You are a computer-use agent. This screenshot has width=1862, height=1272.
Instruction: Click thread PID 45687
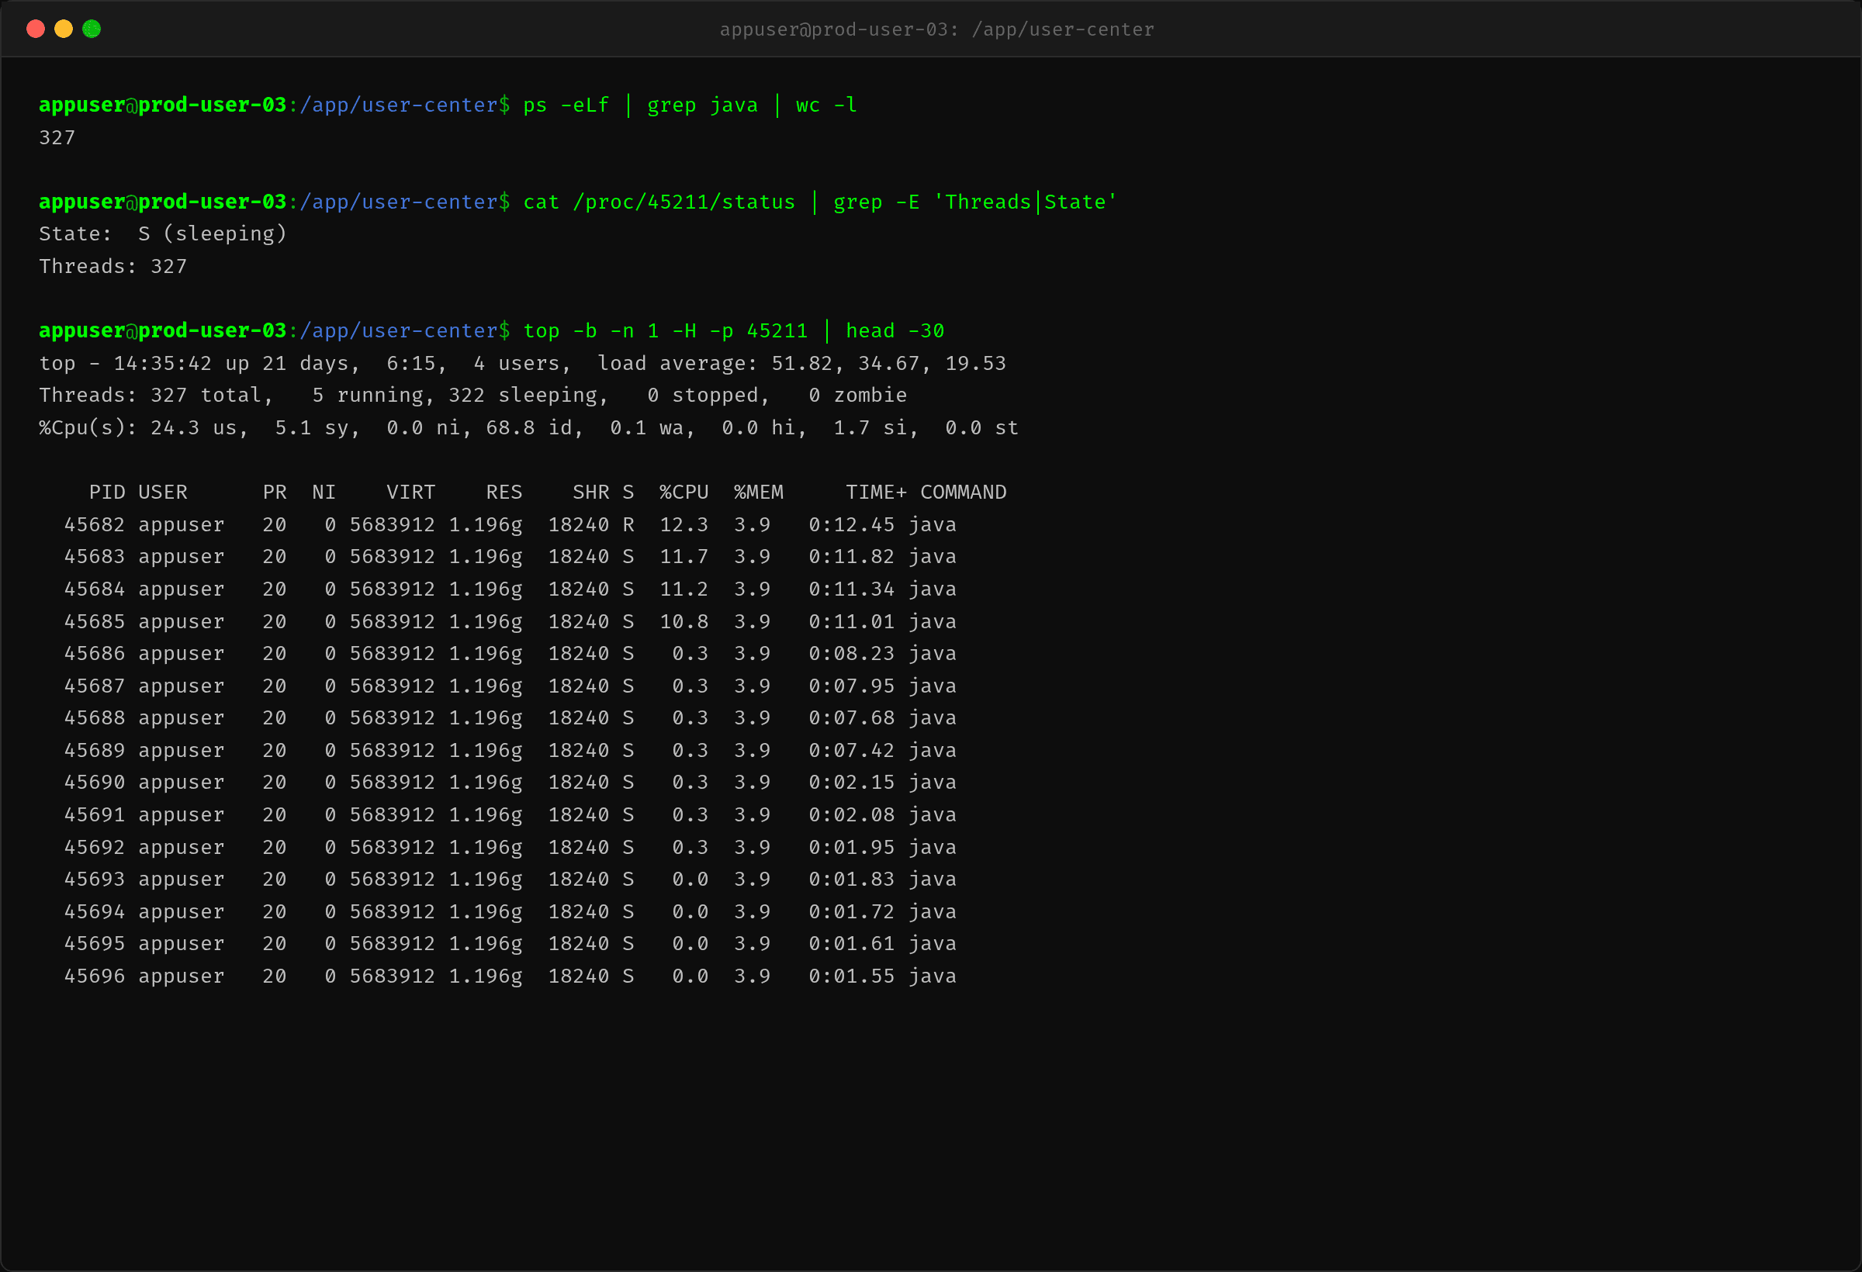pyautogui.click(x=95, y=686)
